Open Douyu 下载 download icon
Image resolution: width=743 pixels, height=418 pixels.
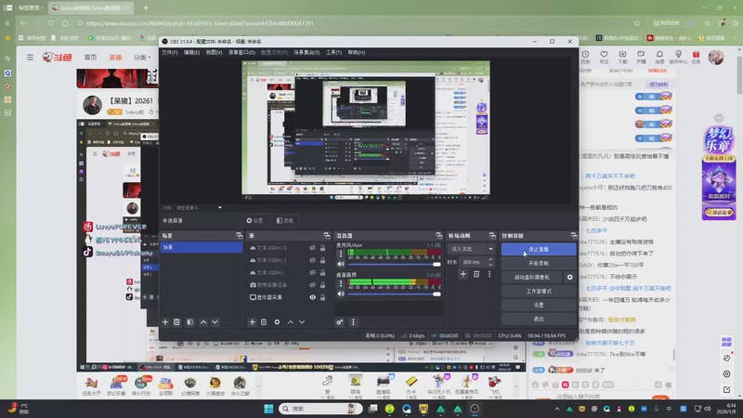click(x=622, y=57)
